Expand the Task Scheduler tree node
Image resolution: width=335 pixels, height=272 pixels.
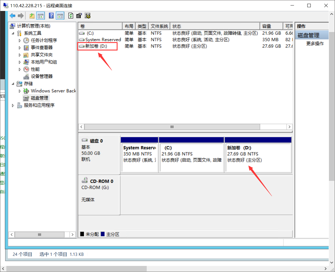coord(20,40)
